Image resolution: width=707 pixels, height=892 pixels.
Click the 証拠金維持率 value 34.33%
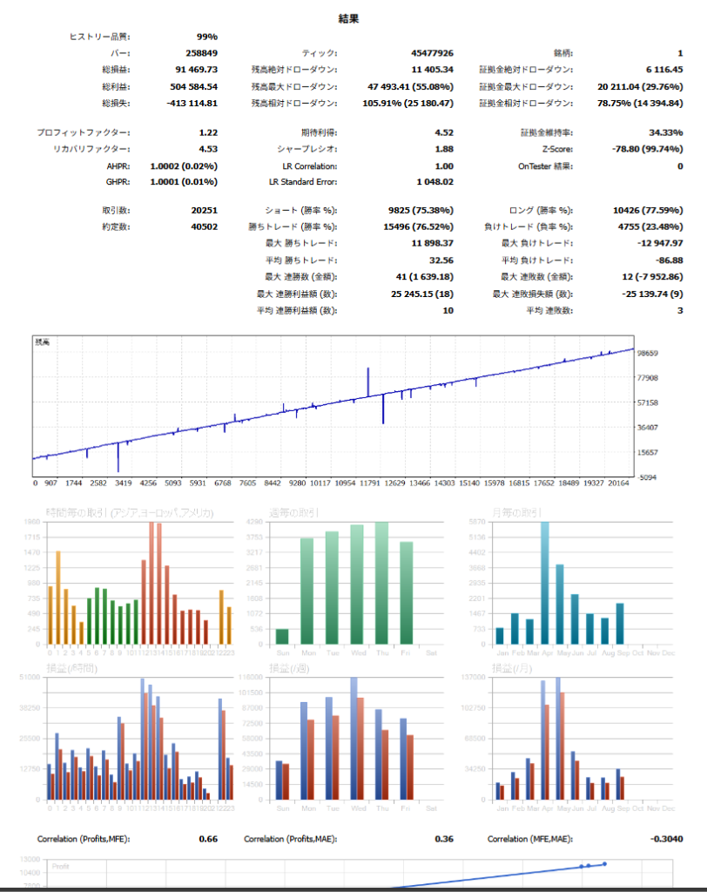coord(665,132)
